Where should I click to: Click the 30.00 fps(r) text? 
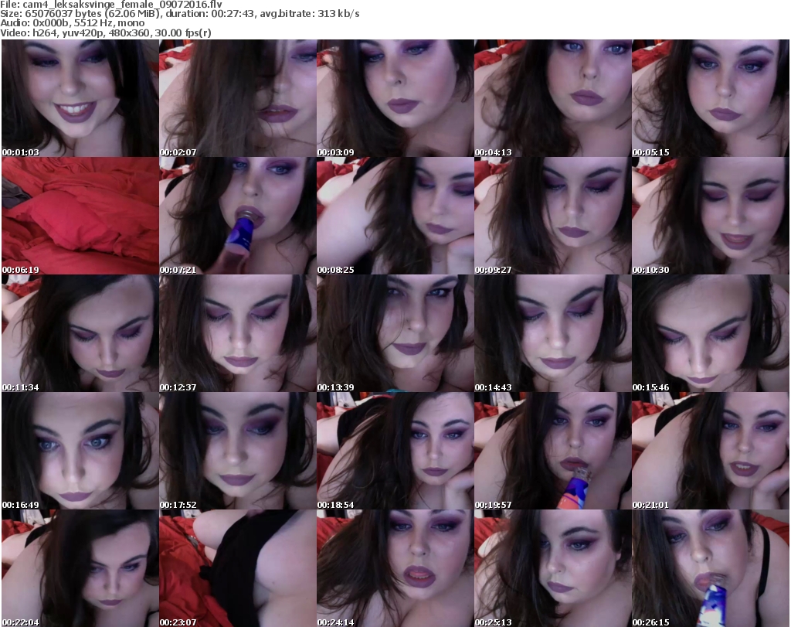183,32
